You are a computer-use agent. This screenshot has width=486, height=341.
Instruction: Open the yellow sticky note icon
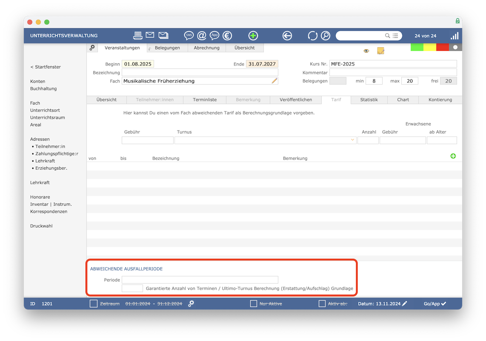[x=380, y=51]
